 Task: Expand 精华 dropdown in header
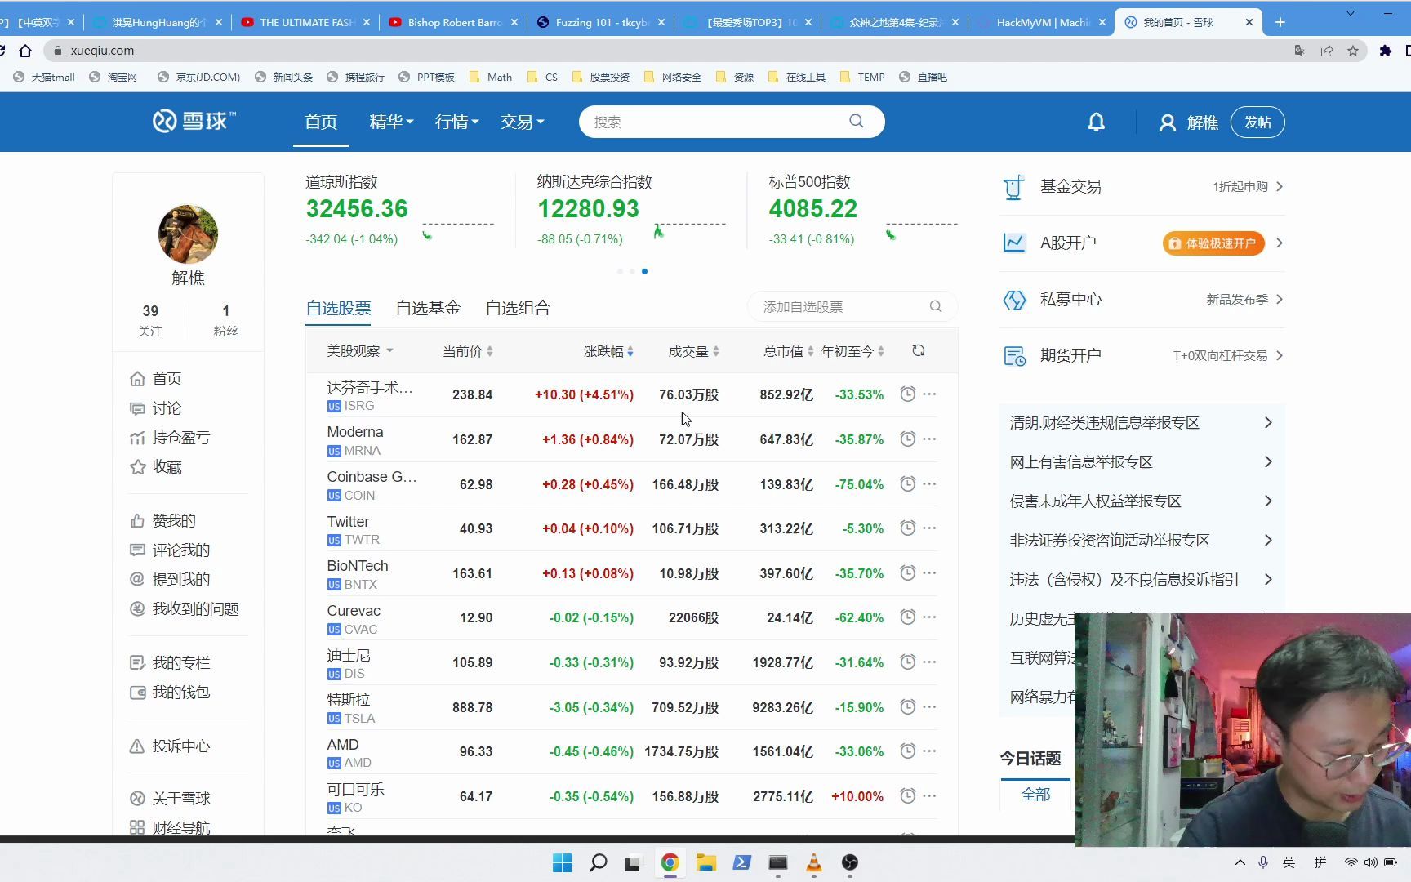(391, 122)
